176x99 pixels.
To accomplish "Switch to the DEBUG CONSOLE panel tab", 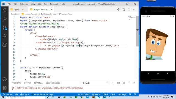I will [53, 83].
